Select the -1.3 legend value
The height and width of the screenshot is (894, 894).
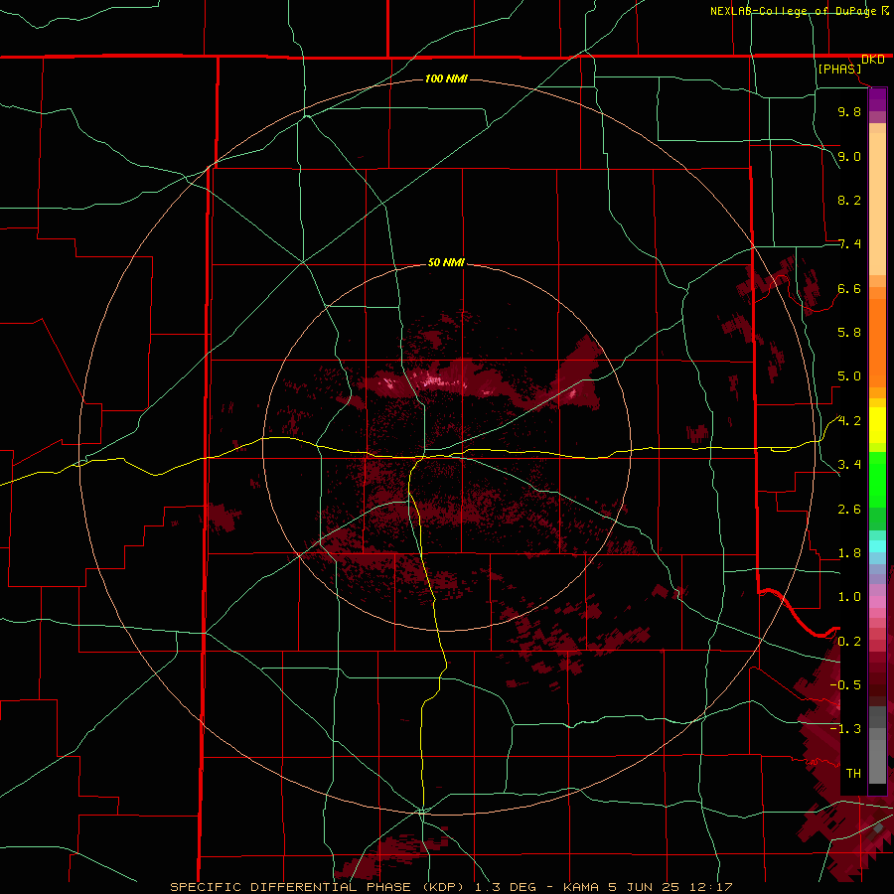tap(845, 729)
